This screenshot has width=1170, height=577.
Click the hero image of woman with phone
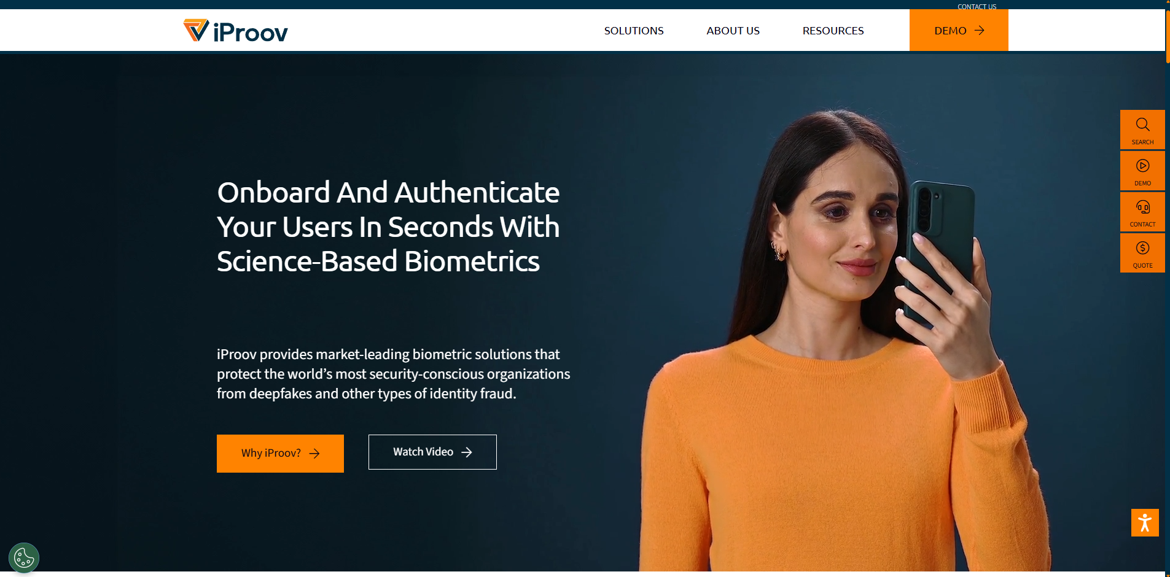841,341
